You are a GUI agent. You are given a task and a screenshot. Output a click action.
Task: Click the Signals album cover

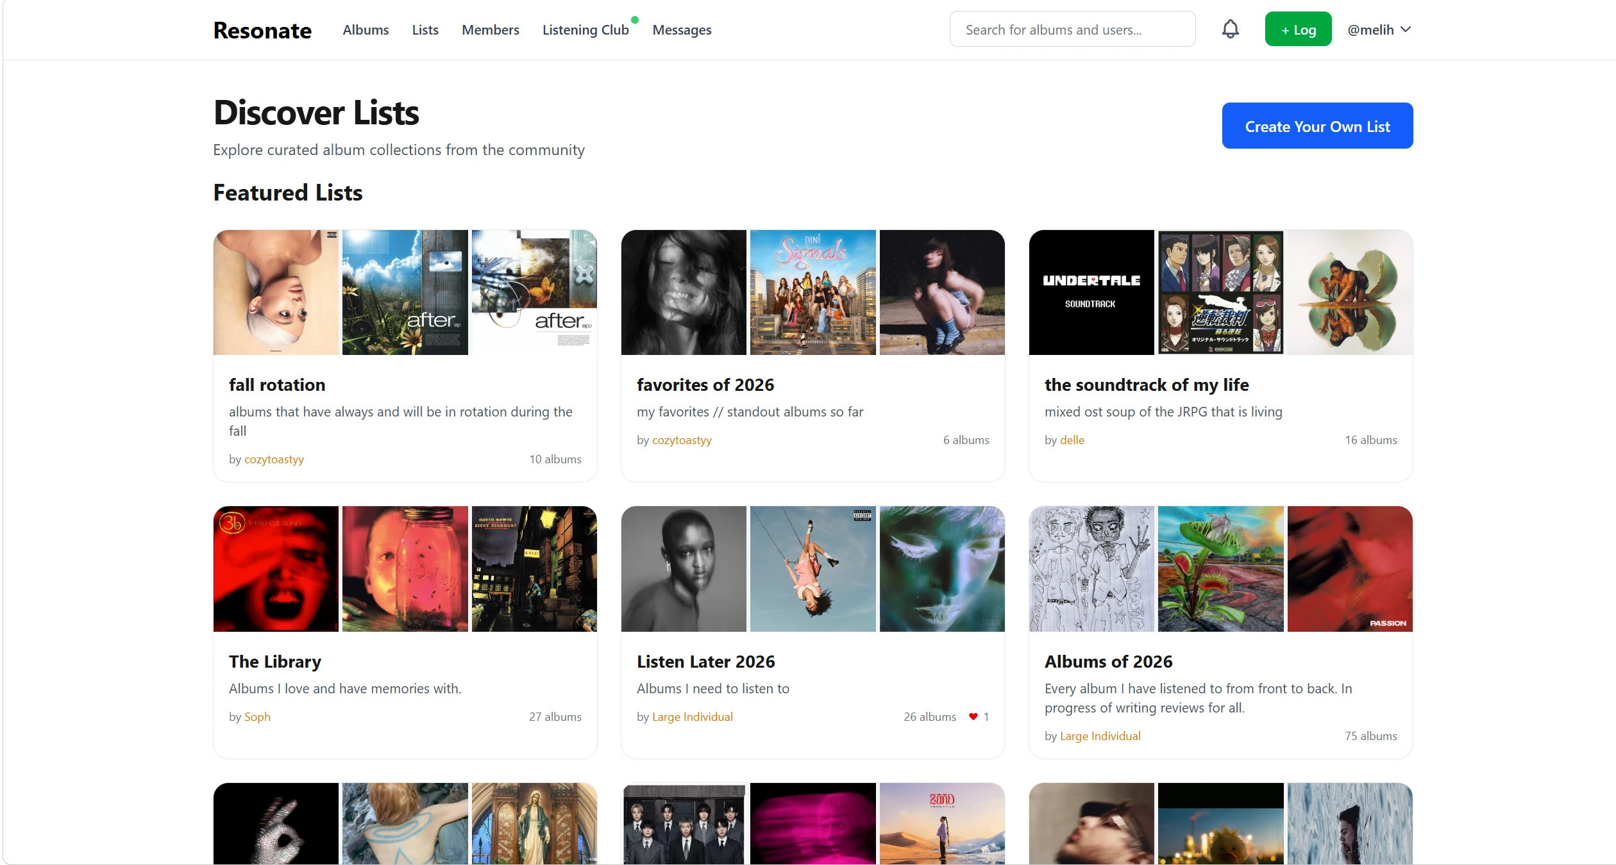812,292
